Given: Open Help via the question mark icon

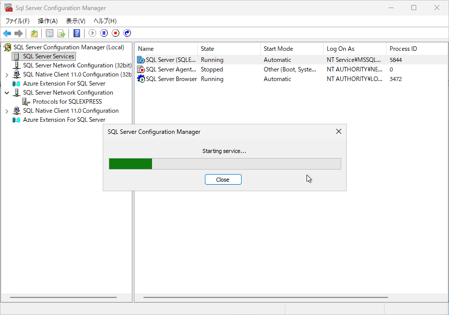Looking at the screenshot, I should tap(77, 33).
